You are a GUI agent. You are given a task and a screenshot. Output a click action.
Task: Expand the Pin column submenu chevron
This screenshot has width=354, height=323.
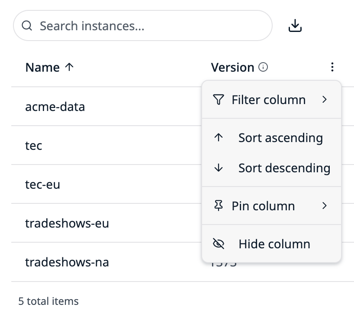pyautogui.click(x=325, y=206)
